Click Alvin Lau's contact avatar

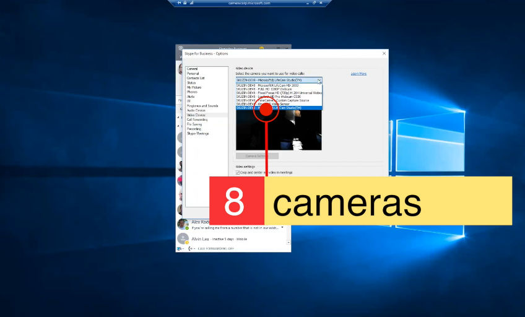point(183,238)
